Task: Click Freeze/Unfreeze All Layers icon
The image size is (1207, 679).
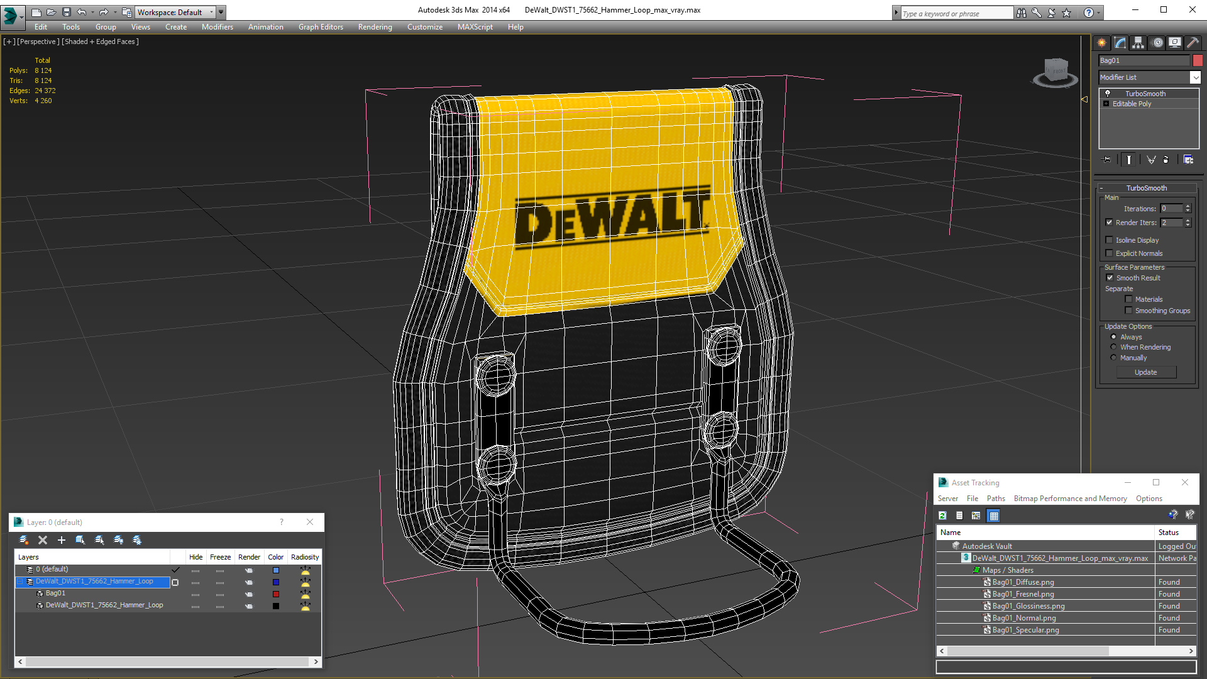Action: [x=137, y=540]
